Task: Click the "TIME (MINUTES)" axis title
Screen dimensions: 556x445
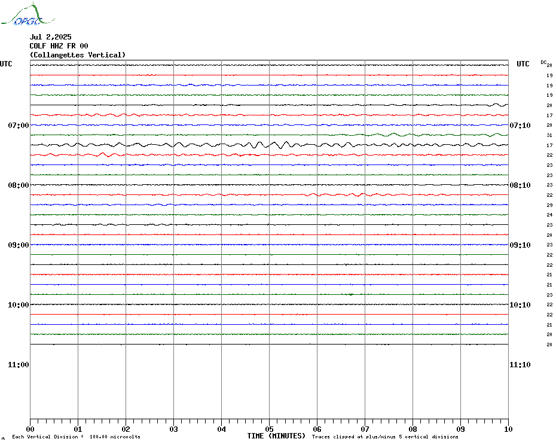Action: point(276,436)
